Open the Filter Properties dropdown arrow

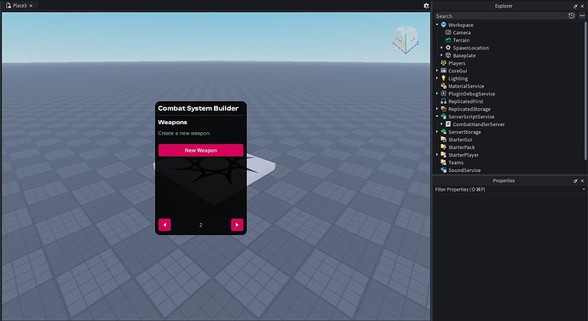(x=584, y=190)
